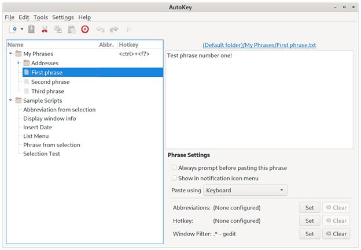Click the red Delete icon

[x=85, y=29]
